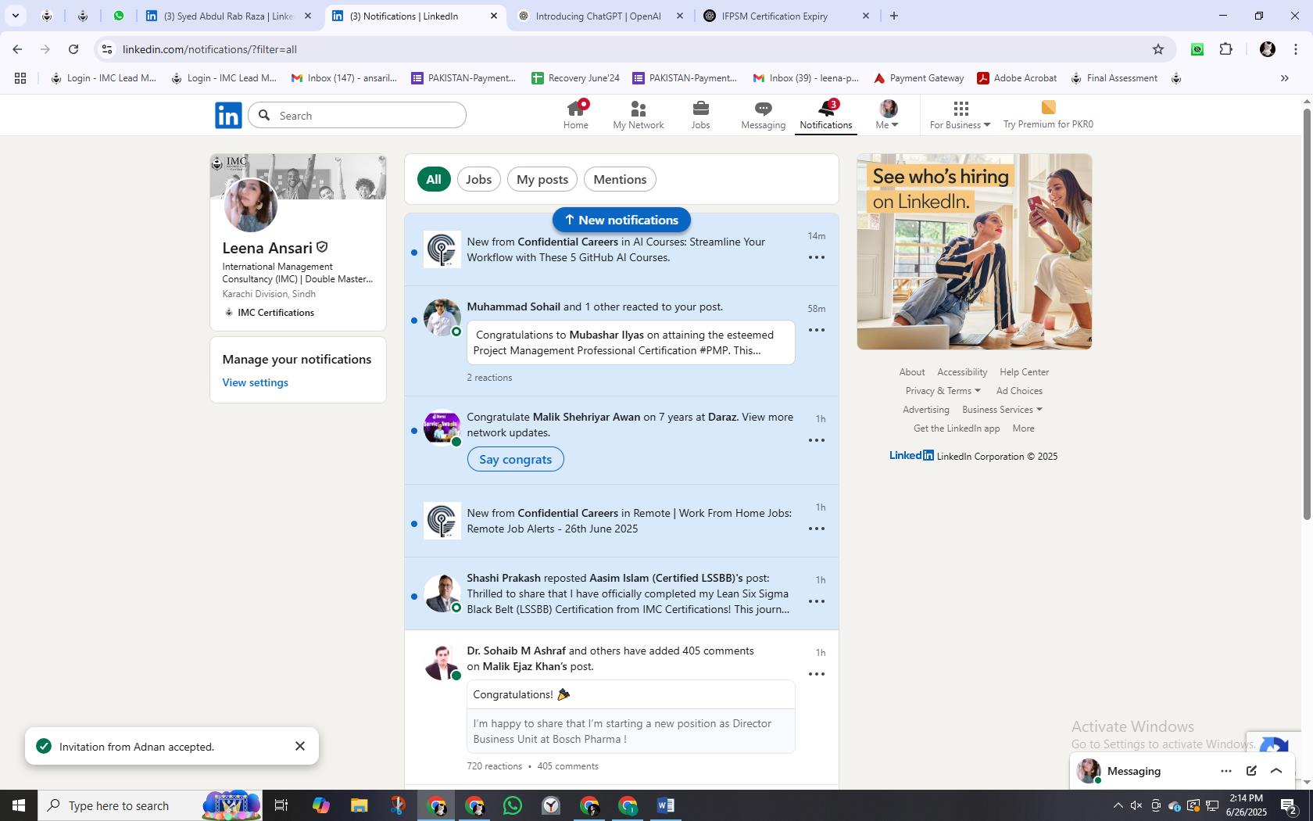Open options for Malik Shehriyar Awan notification

click(x=817, y=440)
